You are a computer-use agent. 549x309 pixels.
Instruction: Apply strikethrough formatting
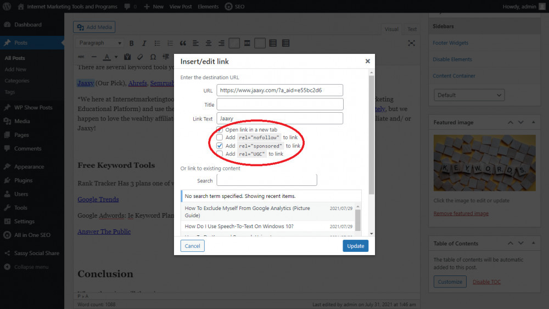coord(81,57)
